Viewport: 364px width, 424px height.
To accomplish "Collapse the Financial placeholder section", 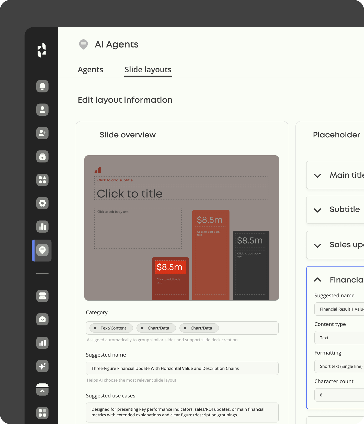I will coord(317,280).
